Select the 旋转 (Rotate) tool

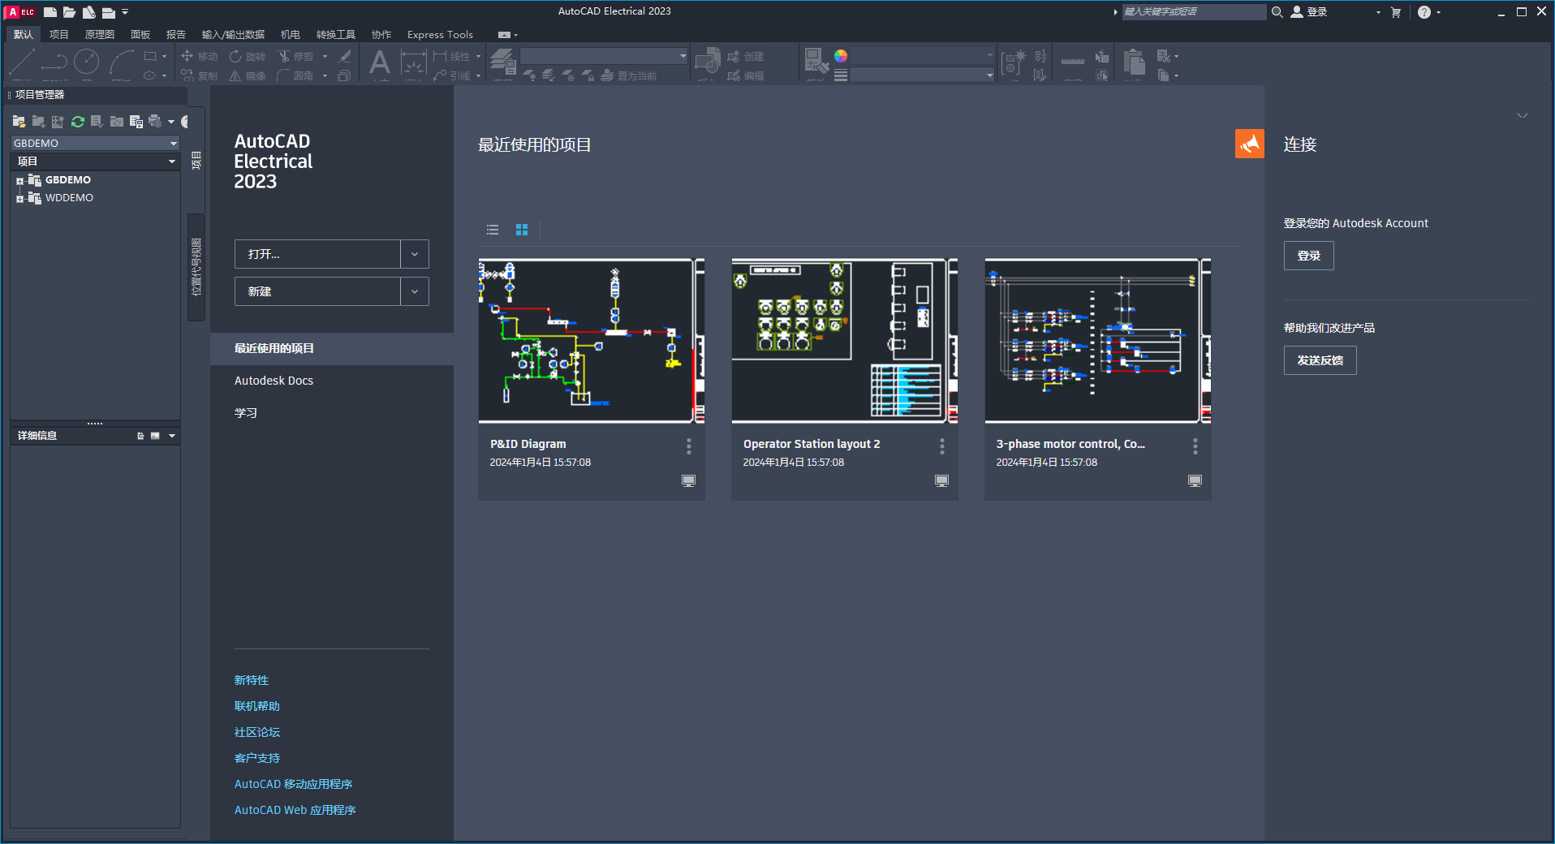coord(248,56)
